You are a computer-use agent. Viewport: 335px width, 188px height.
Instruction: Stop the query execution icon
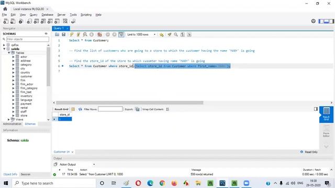[92, 34]
